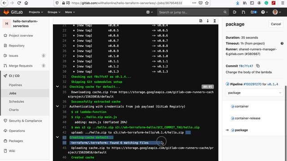Open Issues in sidebar
287x161 pixels.
tap(13, 55)
